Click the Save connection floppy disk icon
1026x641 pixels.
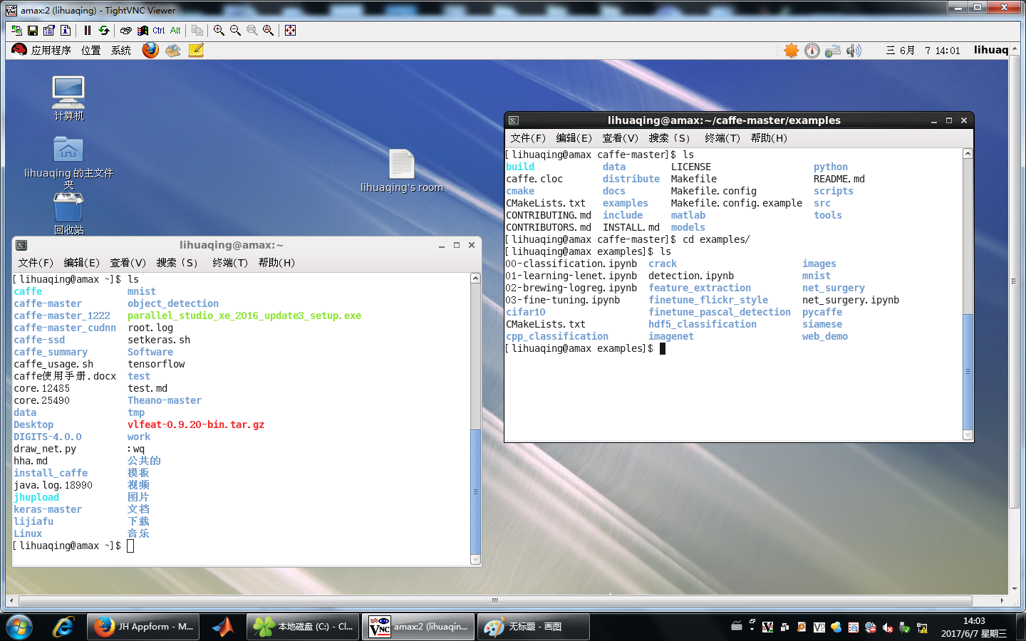click(x=33, y=31)
